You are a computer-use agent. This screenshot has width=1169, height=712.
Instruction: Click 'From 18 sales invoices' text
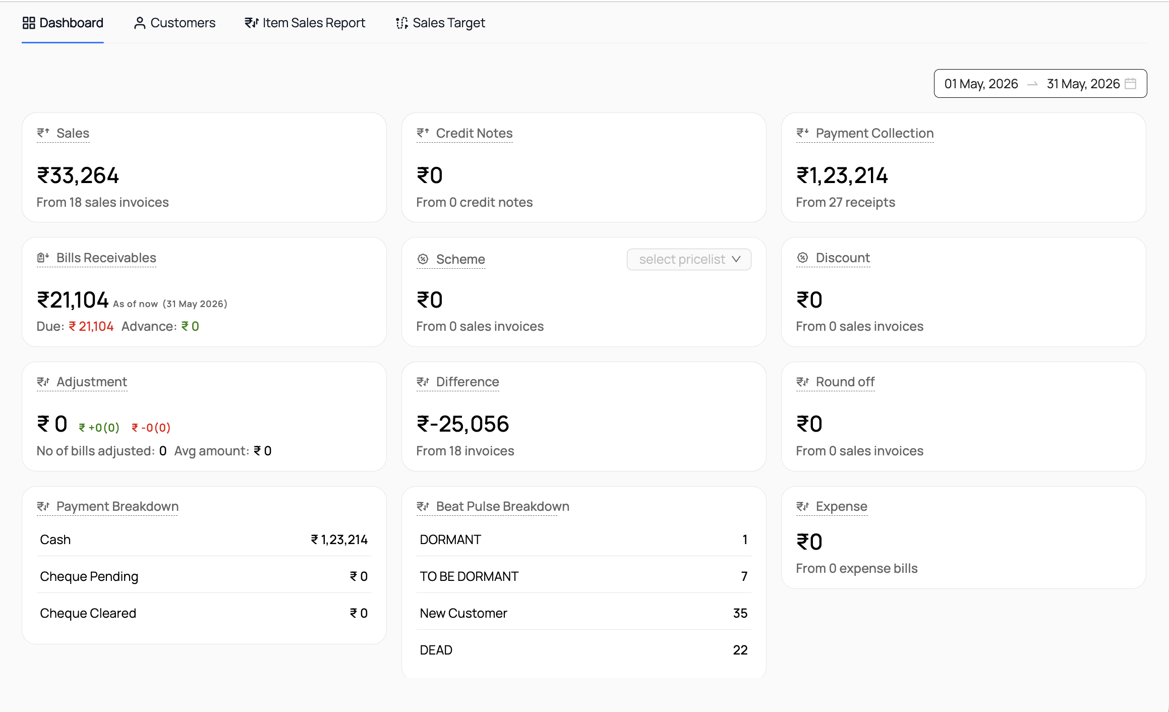pos(102,202)
